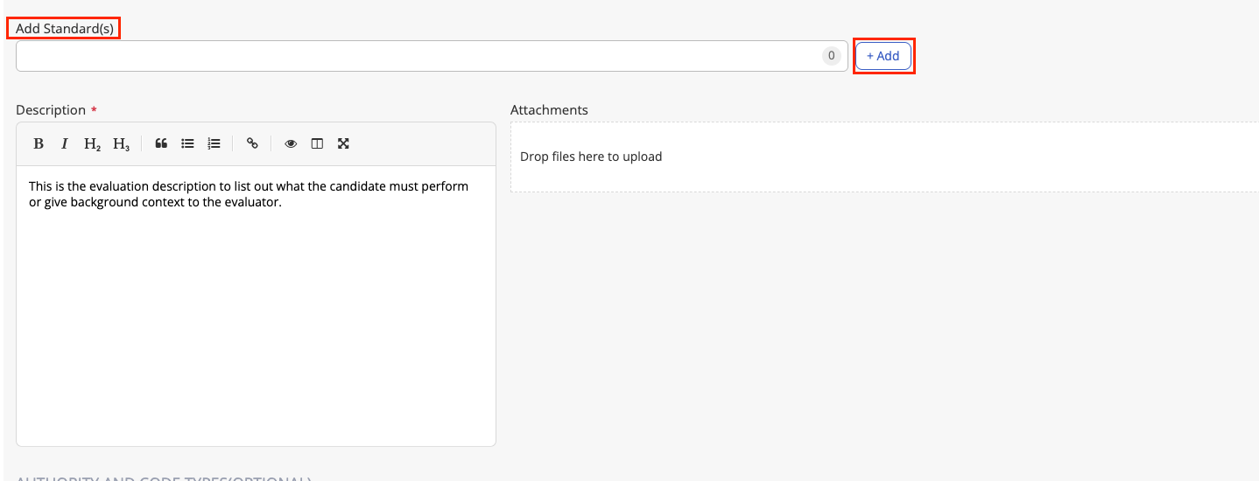Insert H2 heading in editor
The width and height of the screenshot is (1259, 481).
93,144
